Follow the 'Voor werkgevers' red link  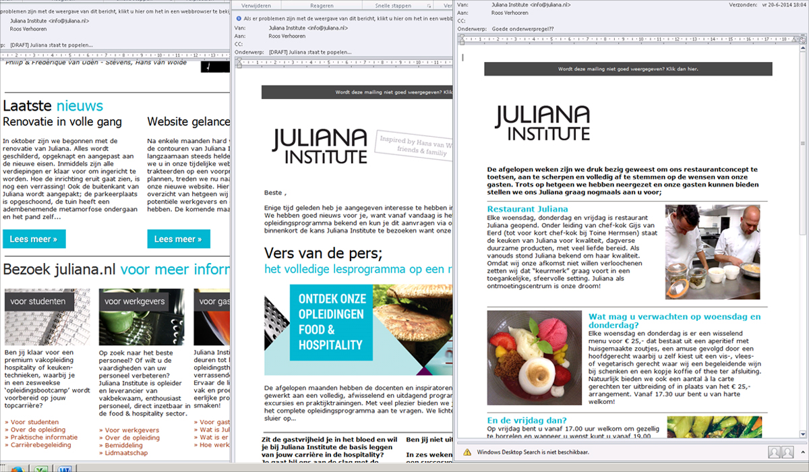(x=132, y=430)
